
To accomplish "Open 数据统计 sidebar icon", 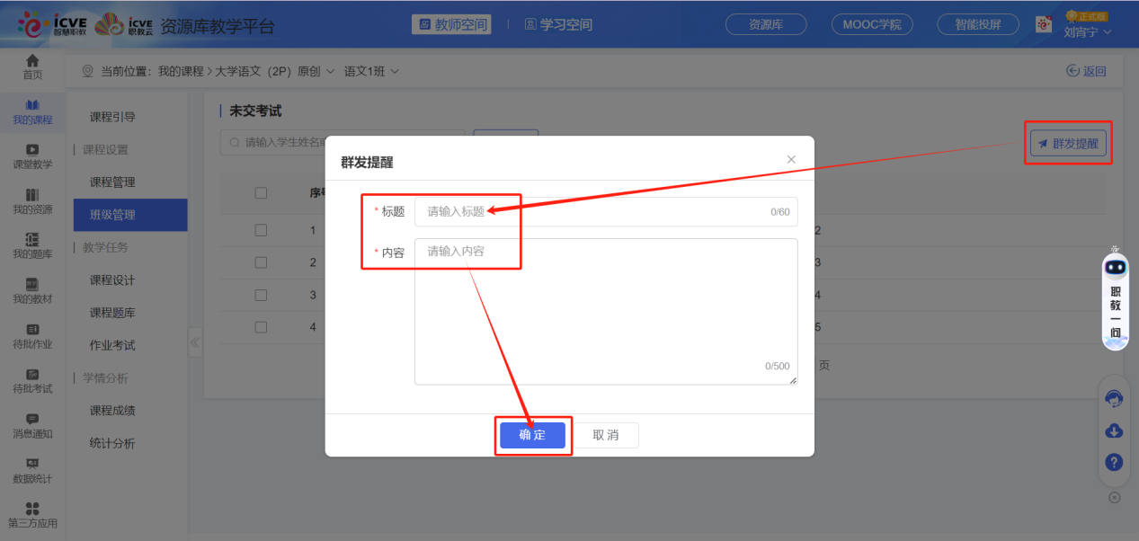I will click(32, 470).
